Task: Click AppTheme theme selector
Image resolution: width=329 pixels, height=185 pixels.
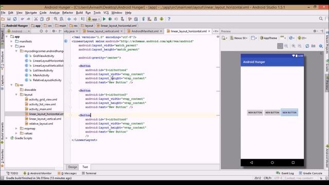Action: click(x=269, y=38)
